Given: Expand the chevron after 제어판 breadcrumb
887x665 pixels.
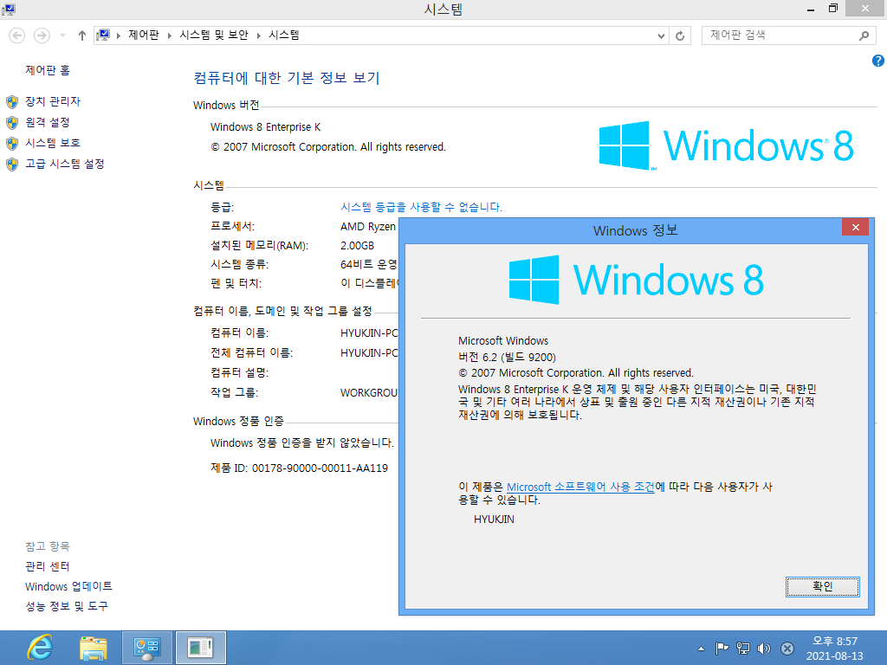Looking at the screenshot, I should tap(169, 36).
